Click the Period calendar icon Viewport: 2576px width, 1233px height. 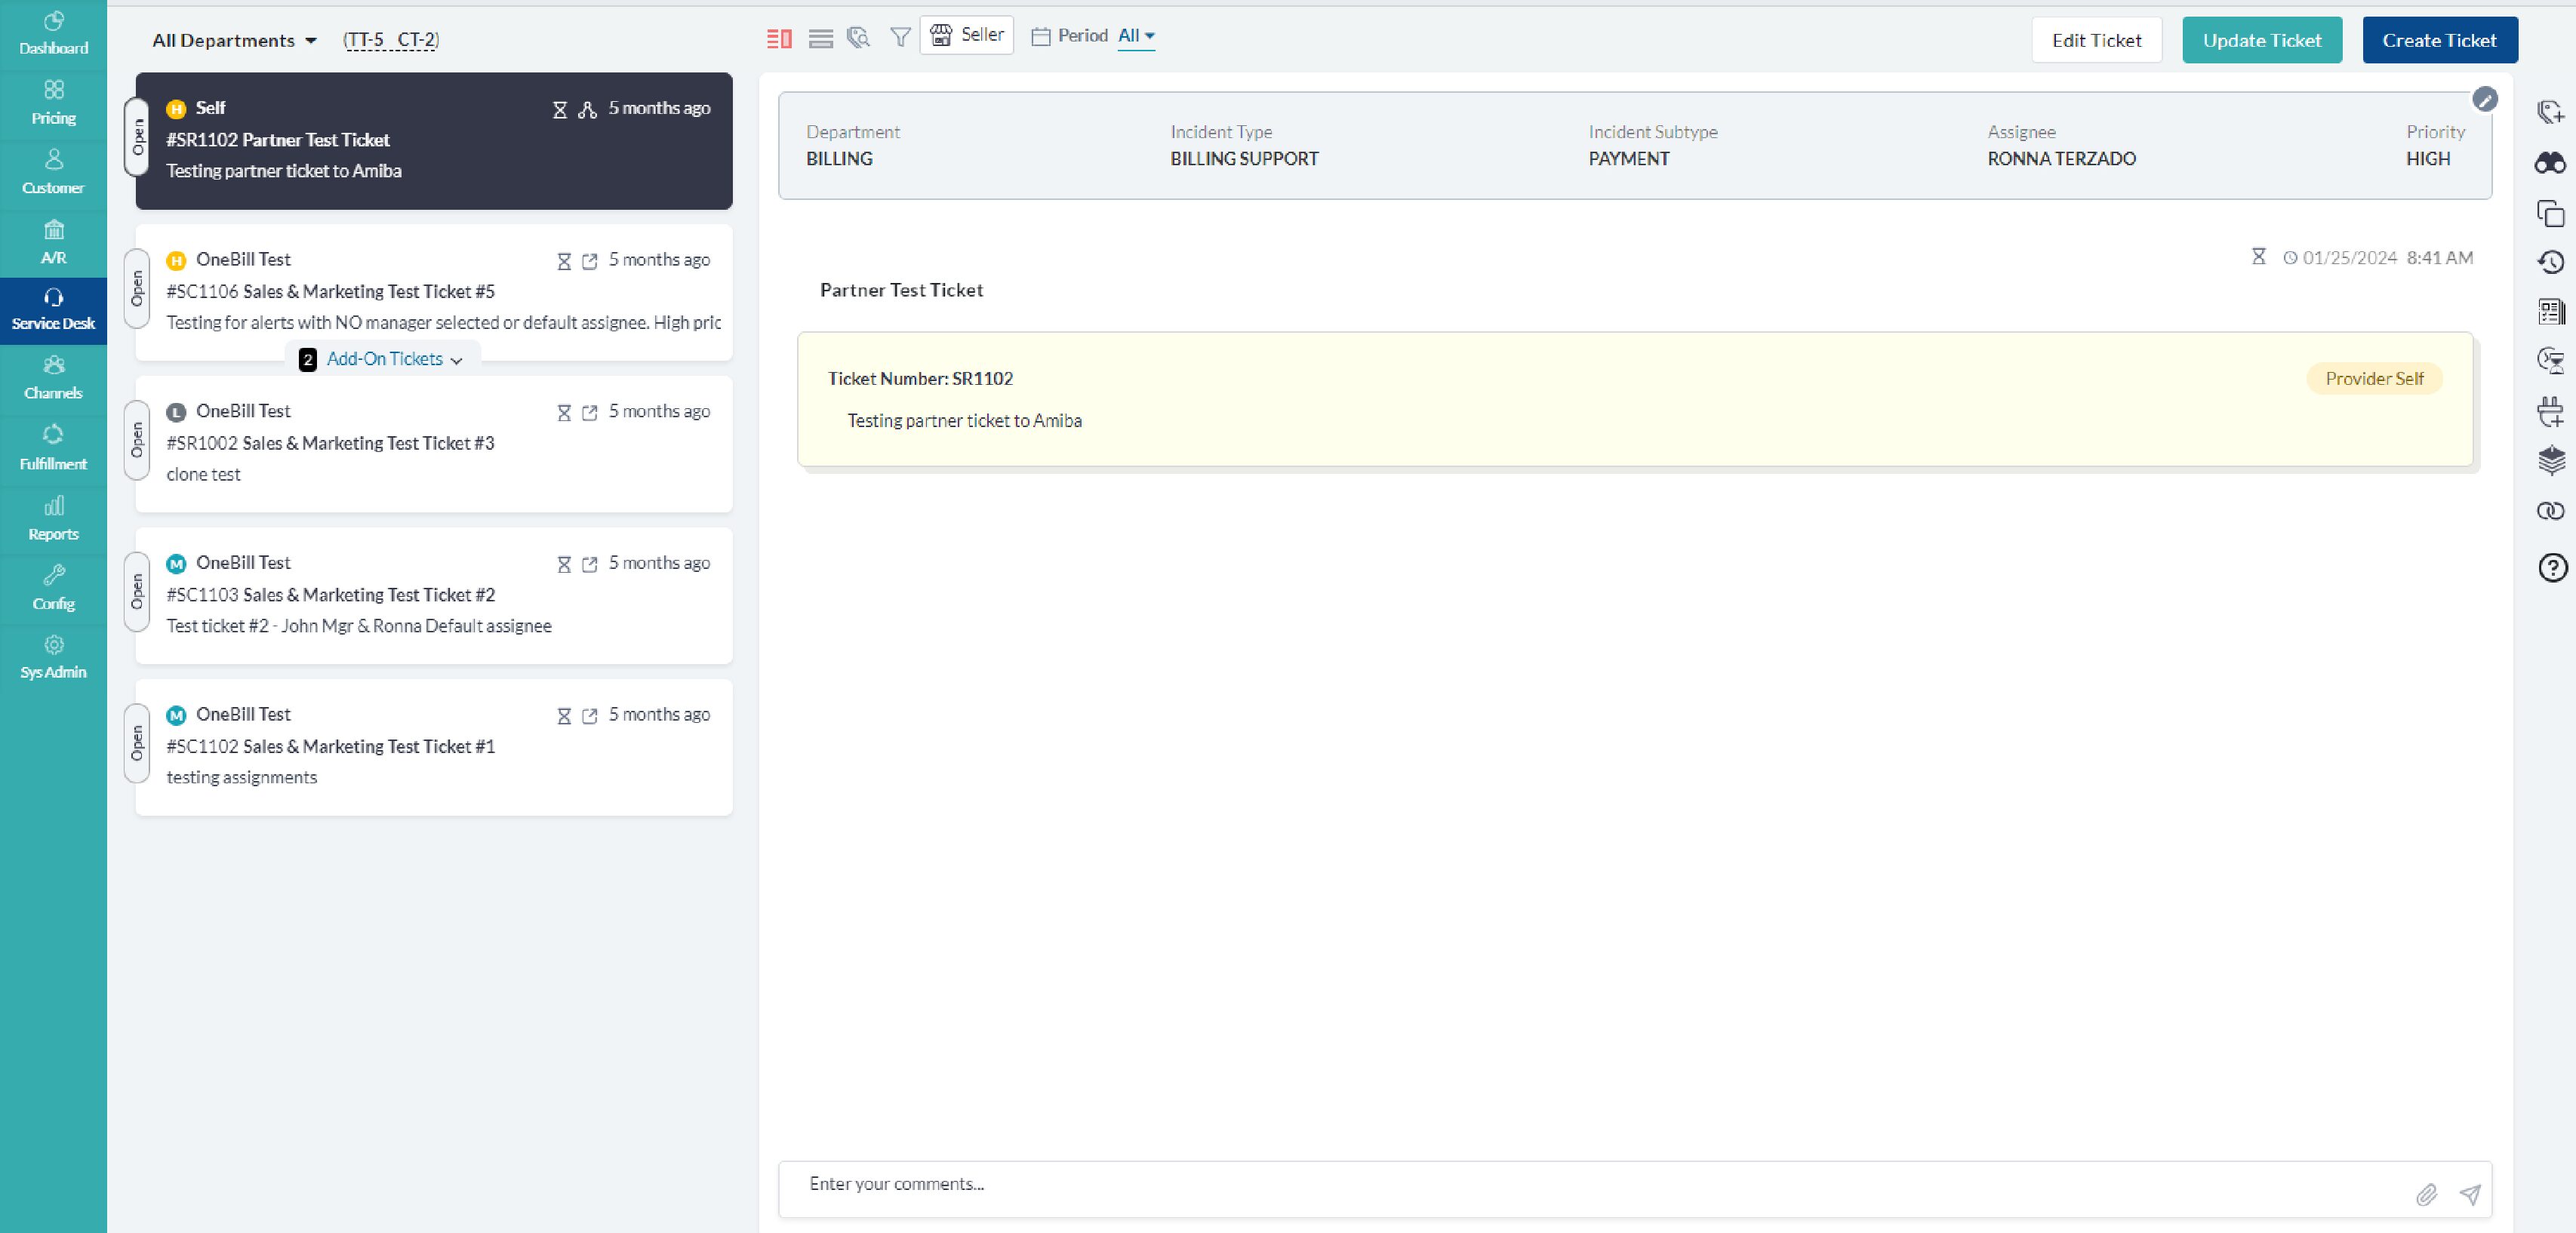coord(1040,37)
